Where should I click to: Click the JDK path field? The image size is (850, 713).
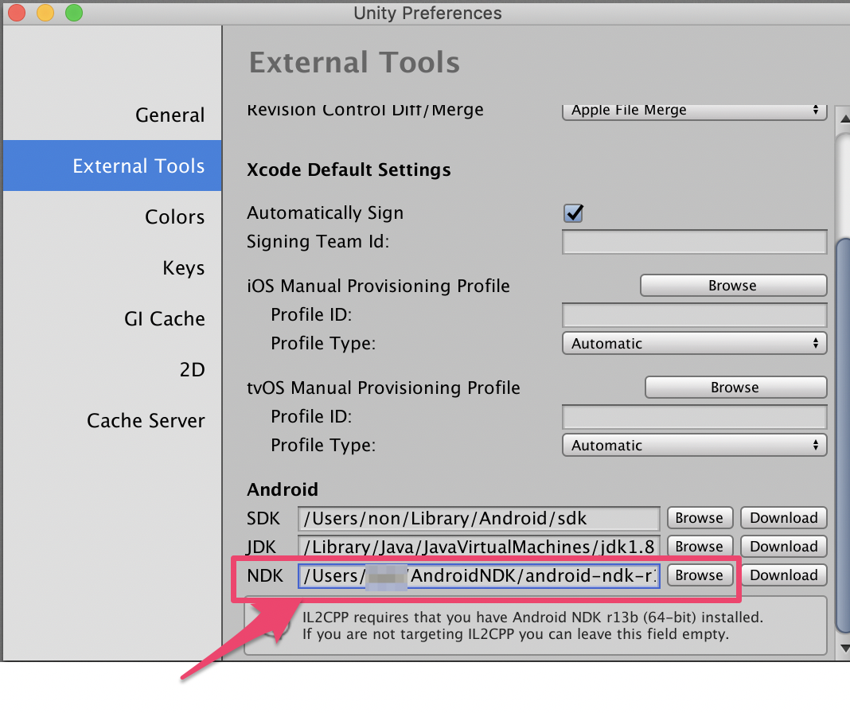[478, 547]
